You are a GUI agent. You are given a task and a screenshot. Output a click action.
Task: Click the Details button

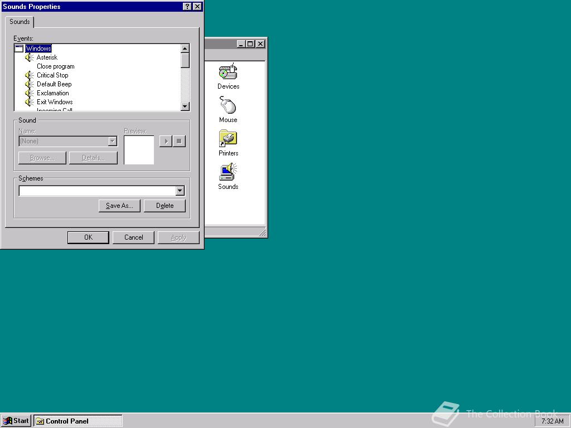[93, 158]
